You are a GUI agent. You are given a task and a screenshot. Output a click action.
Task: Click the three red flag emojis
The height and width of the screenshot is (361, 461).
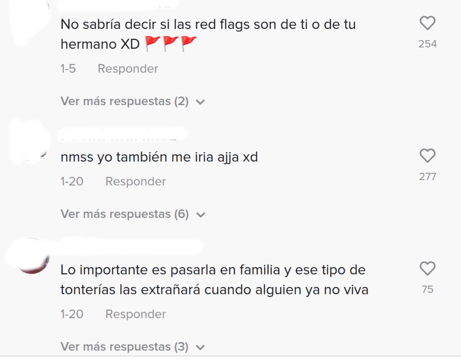point(171,44)
